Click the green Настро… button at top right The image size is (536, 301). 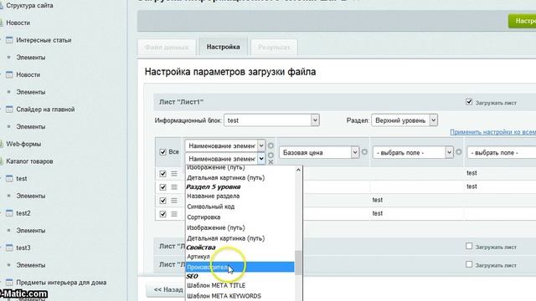click(523, 21)
